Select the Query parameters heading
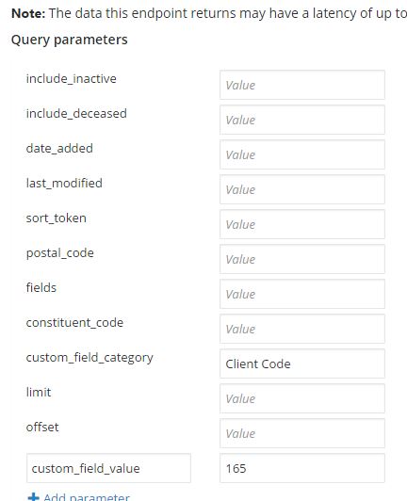The image size is (407, 501). pyautogui.click(x=70, y=40)
